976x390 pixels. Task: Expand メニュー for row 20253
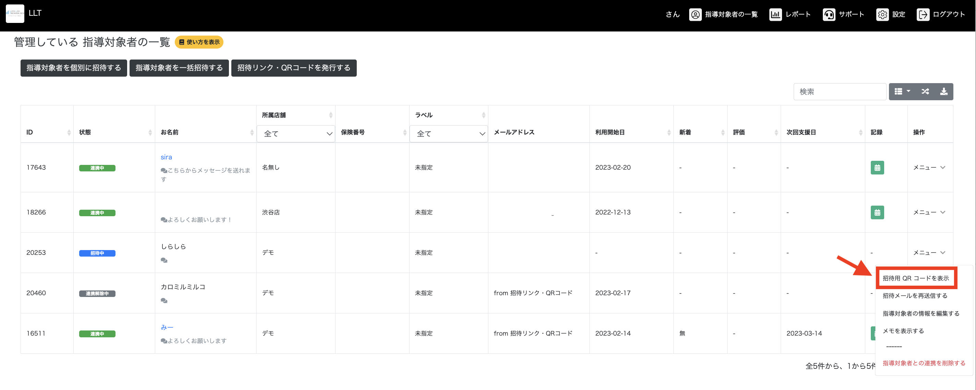929,253
